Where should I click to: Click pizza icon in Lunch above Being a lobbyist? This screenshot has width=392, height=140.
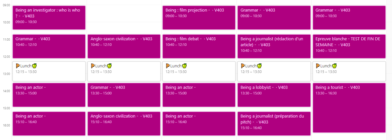pos(243,66)
